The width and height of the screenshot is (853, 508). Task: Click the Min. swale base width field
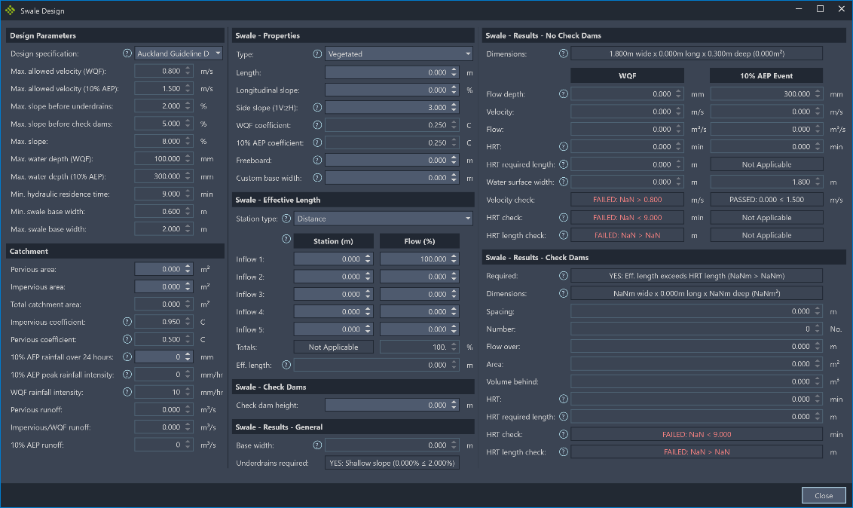coord(164,212)
